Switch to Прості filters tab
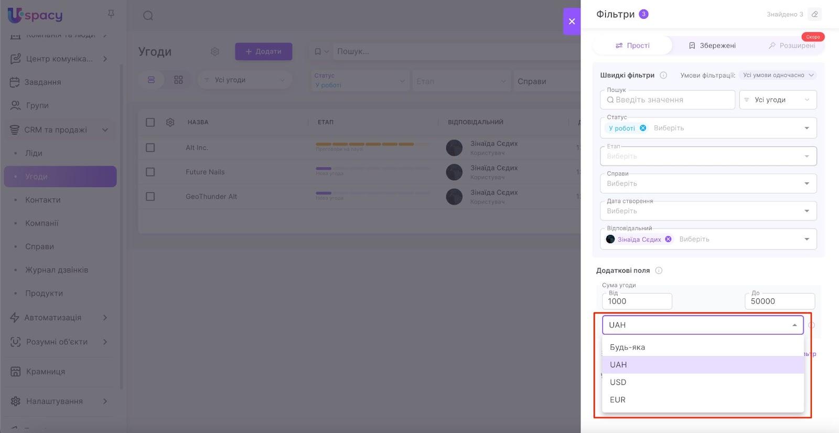This screenshot has width=839, height=433. coord(632,46)
